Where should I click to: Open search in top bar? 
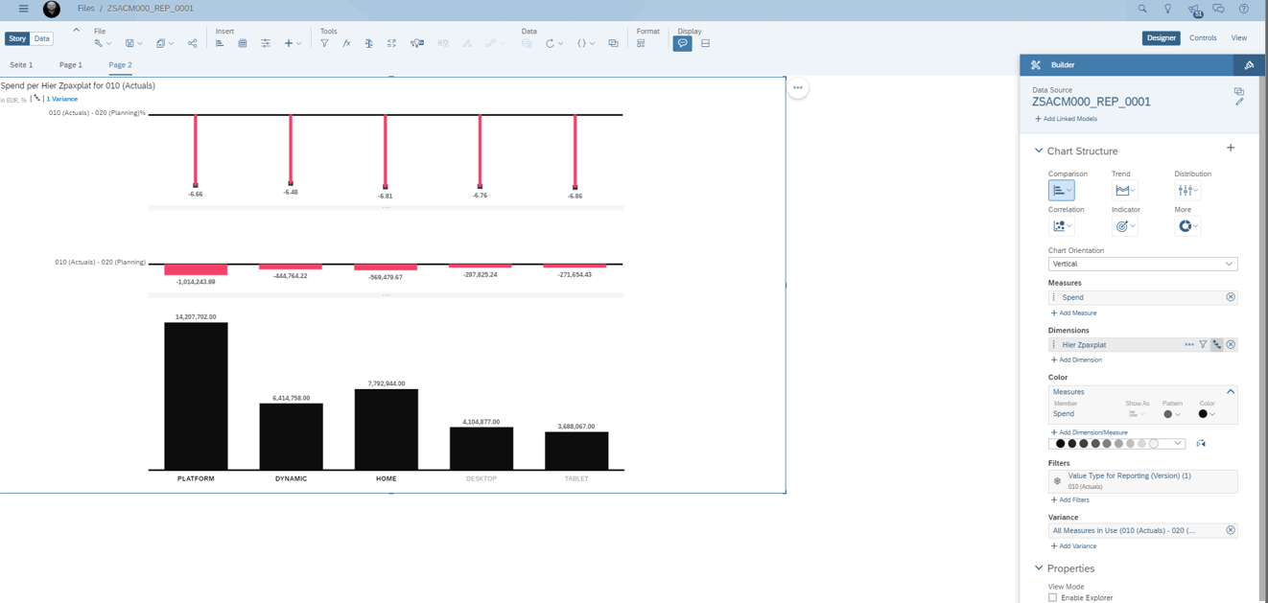[1142, 9]
